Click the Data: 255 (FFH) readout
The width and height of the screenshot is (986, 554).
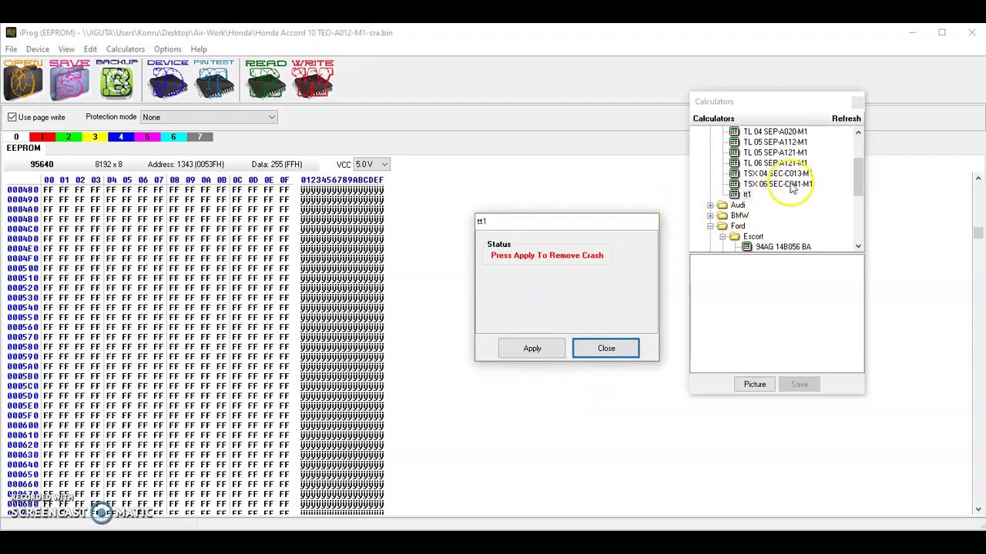click(x=277, y=164)
